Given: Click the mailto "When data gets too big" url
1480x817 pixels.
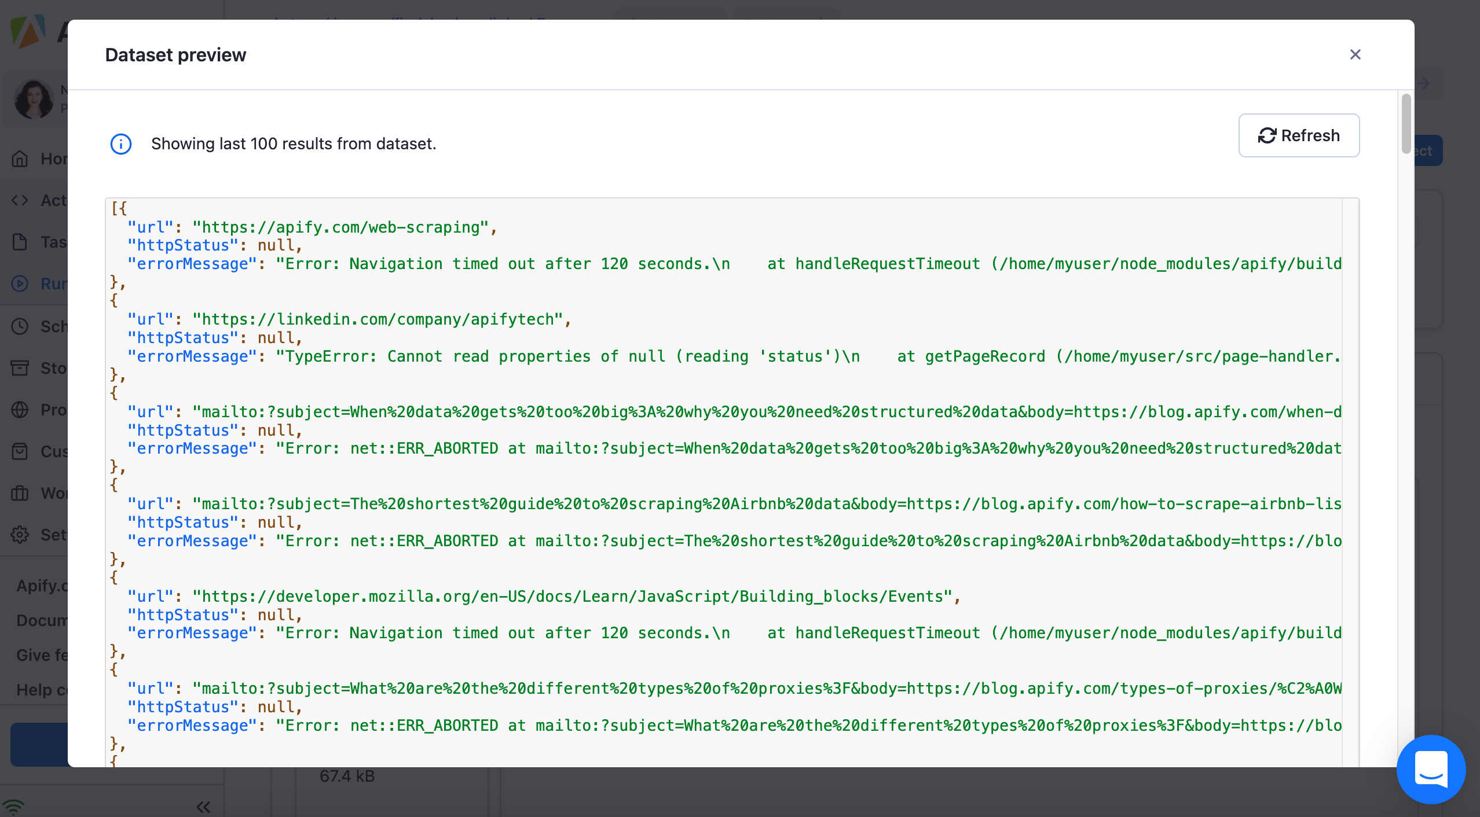Looking at the screenshot, I should click(x=767, y=412).
